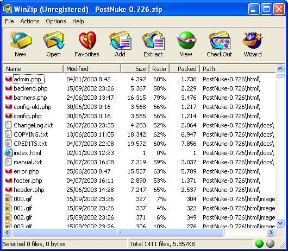Click the horizontal scrollbar right arrow
This screenshot has width=288, height=251.
click(271, 233)
